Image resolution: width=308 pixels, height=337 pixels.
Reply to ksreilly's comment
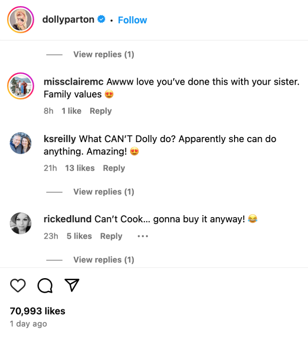[113, 168]
